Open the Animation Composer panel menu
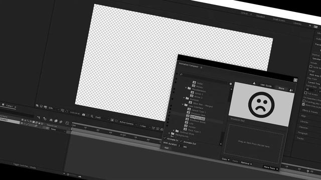The height and width of the screenshot is (180, 321). tap(202, 67)
